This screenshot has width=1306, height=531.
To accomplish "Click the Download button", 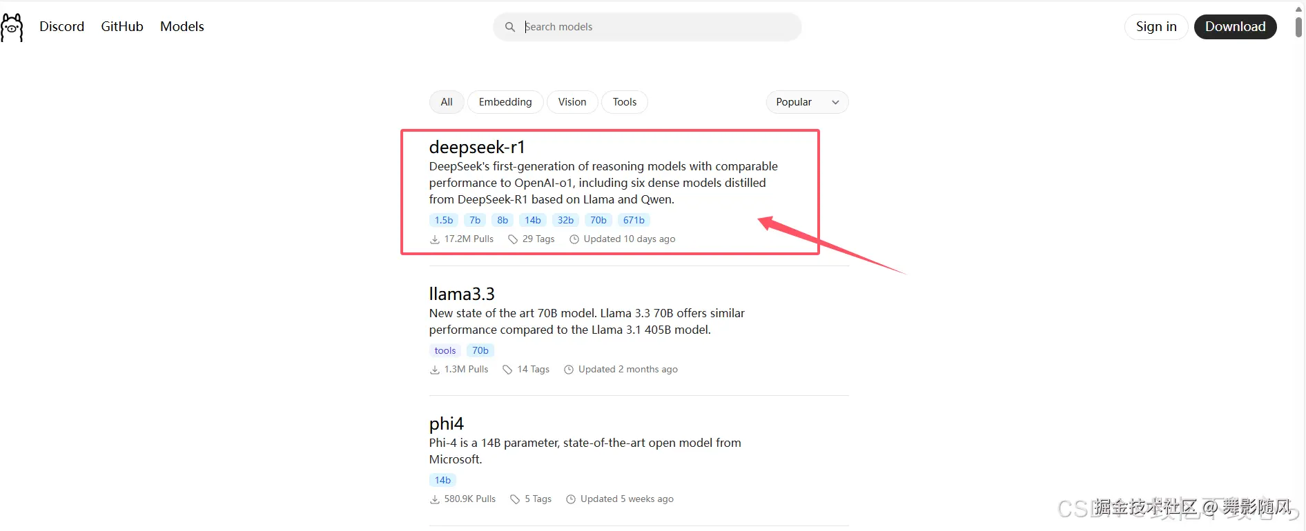I will [x=1235, y=27].
